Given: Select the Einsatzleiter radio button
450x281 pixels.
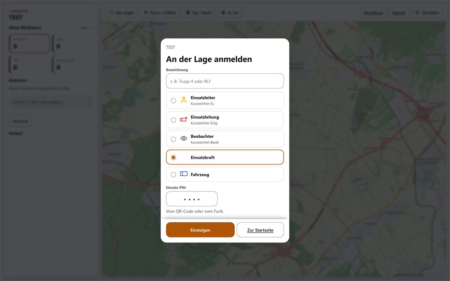Looking at the screenshot, I should pyautogui.click(x=173, y=100).
